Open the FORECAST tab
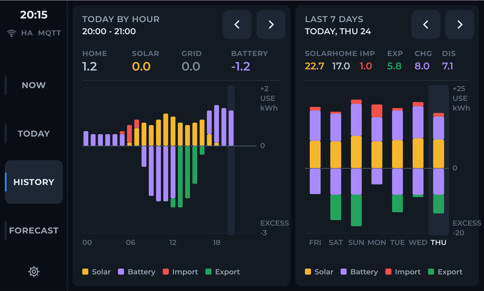Screen dimensions: 484x291 tap(34, 230)
